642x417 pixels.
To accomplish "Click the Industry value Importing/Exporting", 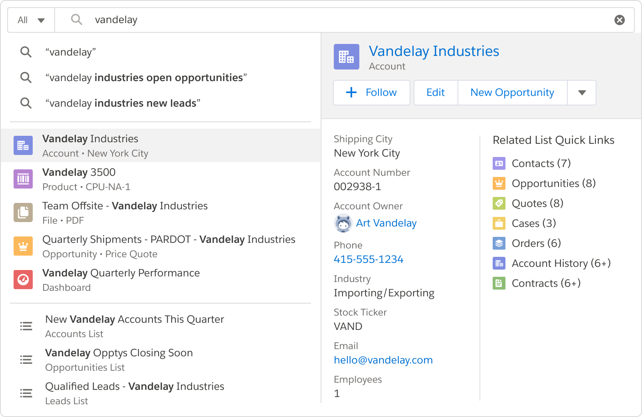I will click(384, 293).
